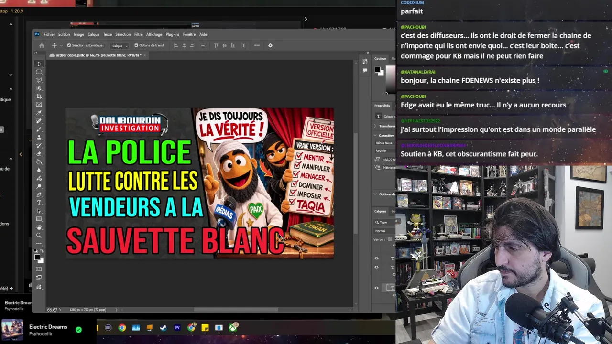Open the Edition menu
Image resolution: width=612 pixels, height=344 pixels.
pos(64,34)
